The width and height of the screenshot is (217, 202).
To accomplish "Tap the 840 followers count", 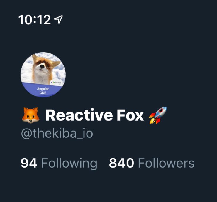I will point(121,163).
